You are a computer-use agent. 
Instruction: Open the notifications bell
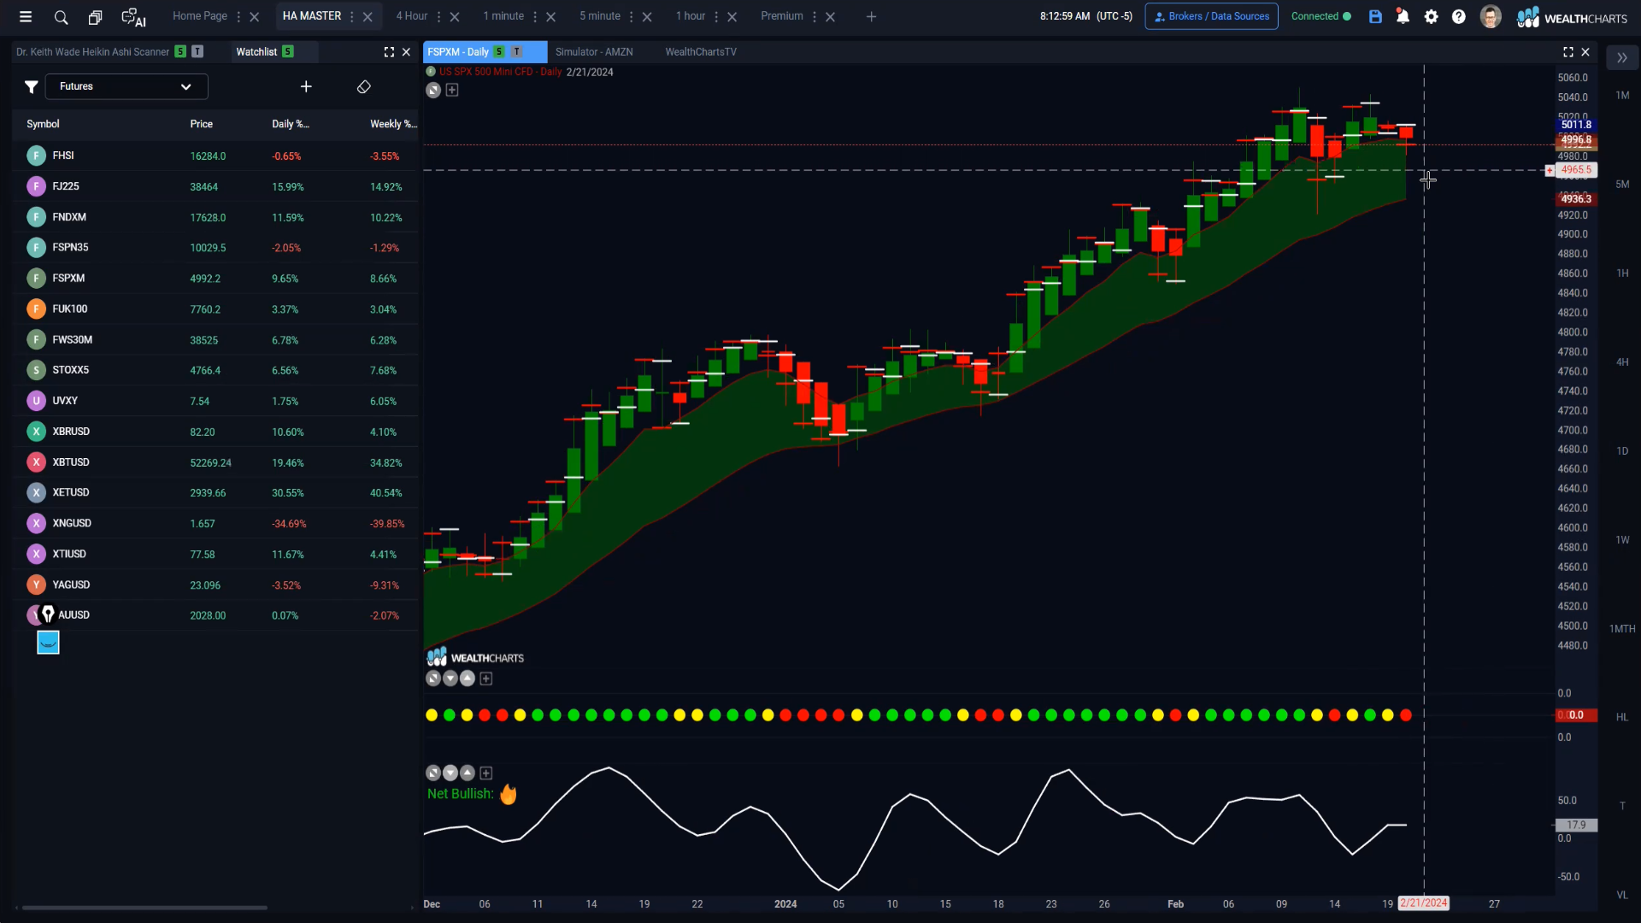pos(1403,16)
